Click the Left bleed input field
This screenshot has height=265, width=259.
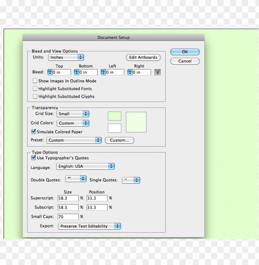click(x=115, y=72)
